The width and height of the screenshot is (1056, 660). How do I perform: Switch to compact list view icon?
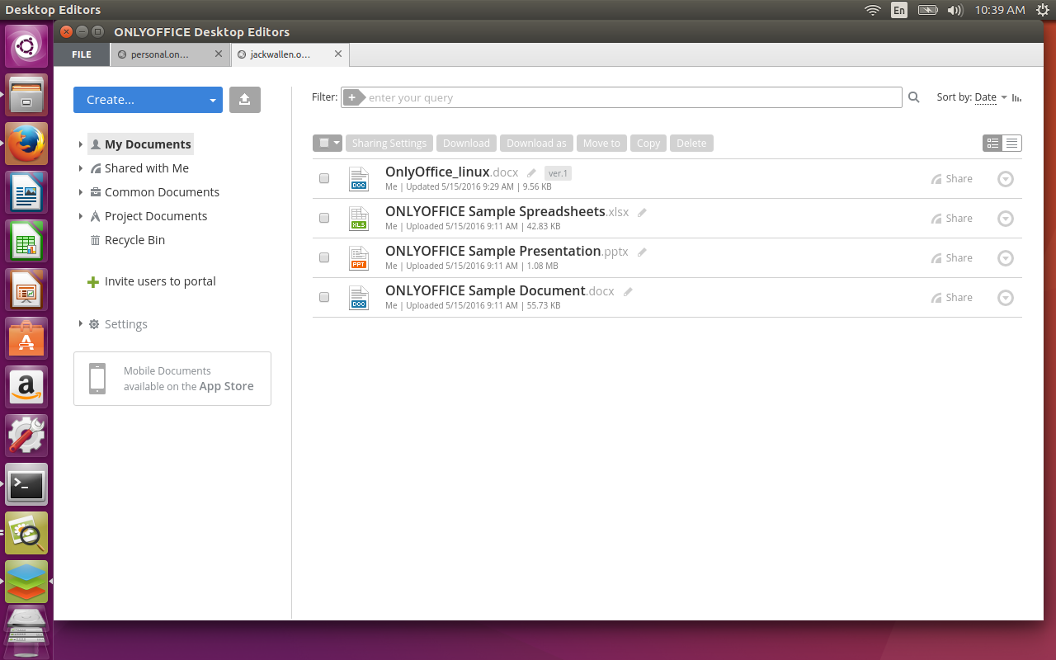point(1012,144)
